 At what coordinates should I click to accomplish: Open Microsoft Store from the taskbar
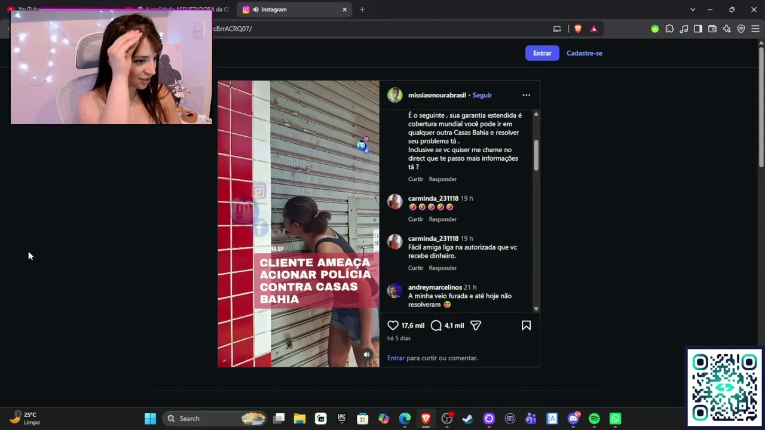click(363, 419)
